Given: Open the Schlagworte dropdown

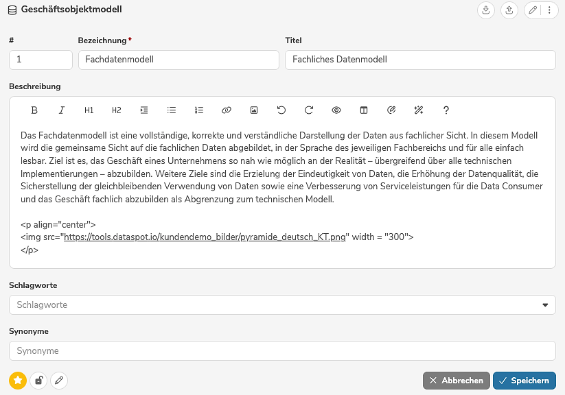Looking at the screenshot, I should [546, 304].
